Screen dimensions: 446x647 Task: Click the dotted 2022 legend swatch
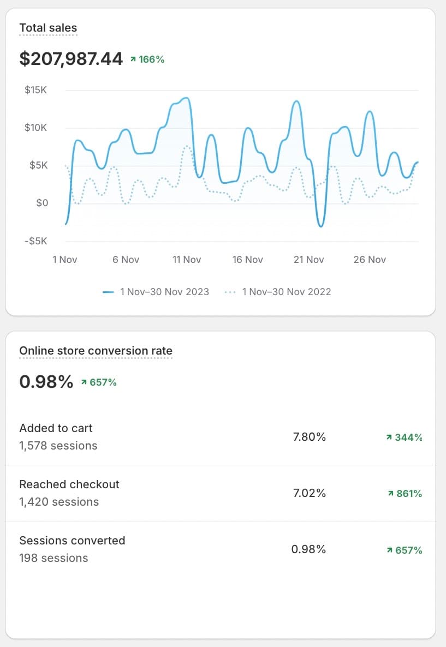[230, 292]
